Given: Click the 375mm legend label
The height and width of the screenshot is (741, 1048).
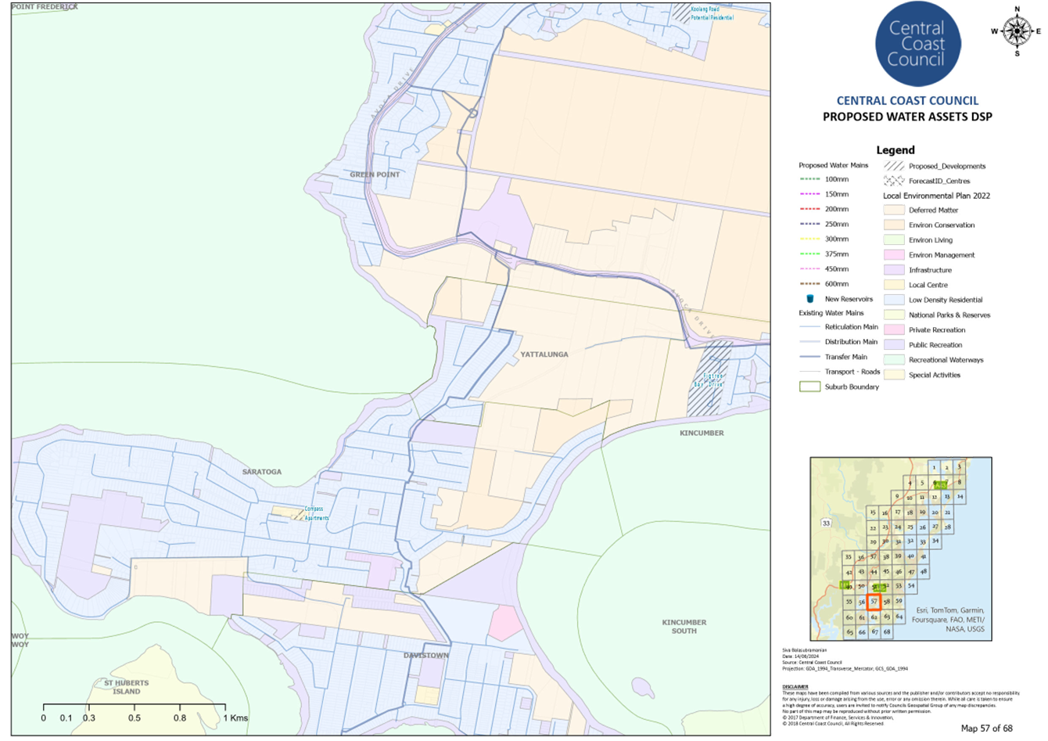Looking at the screenshot, I should click(x=836, y=254).
